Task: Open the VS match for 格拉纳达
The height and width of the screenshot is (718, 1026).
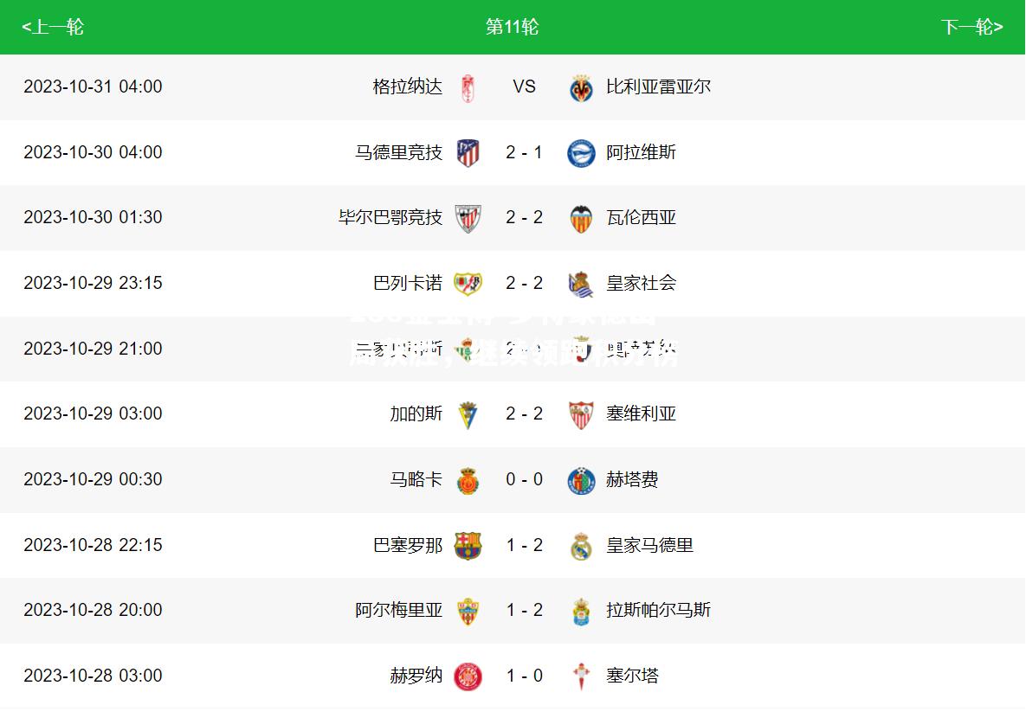Action: tap(524, 87)
